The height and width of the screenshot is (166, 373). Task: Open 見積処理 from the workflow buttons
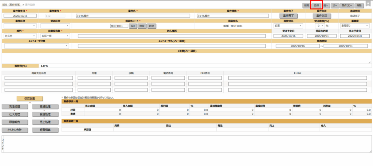45,107
